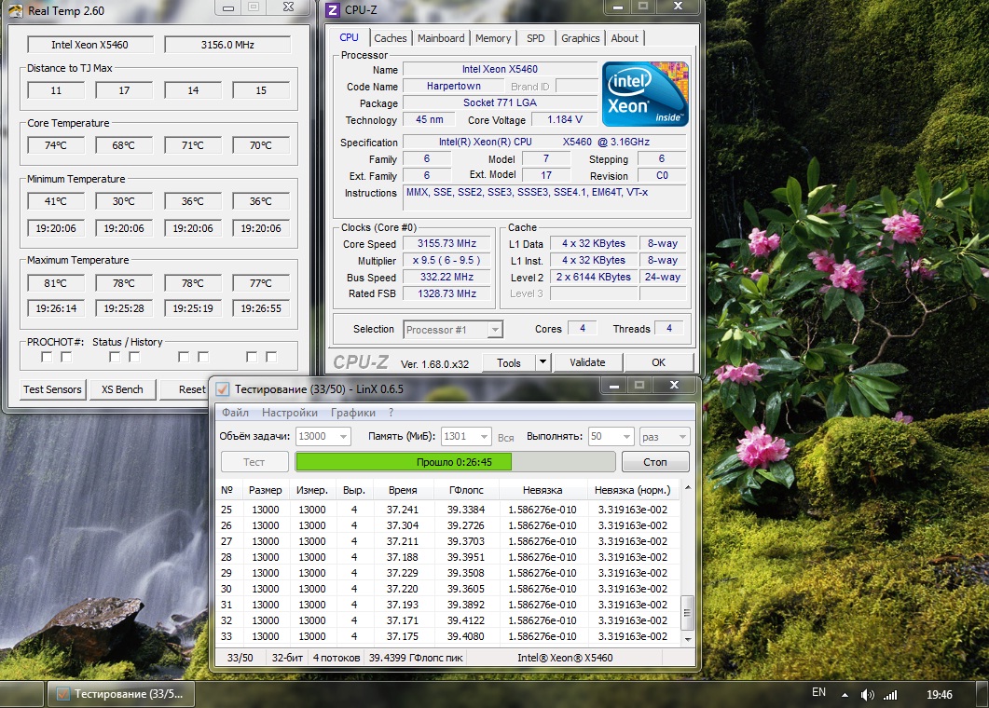
Task: Click OK in CPU-Z
Action: coord(658,362)
